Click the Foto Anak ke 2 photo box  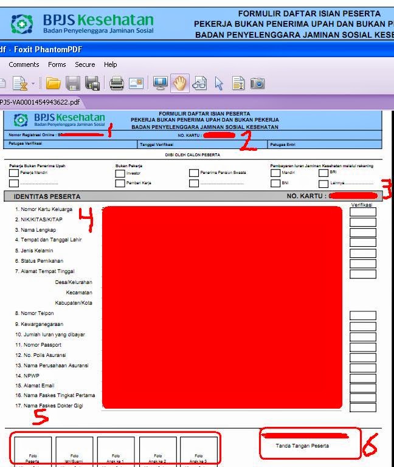click(157, 452)
